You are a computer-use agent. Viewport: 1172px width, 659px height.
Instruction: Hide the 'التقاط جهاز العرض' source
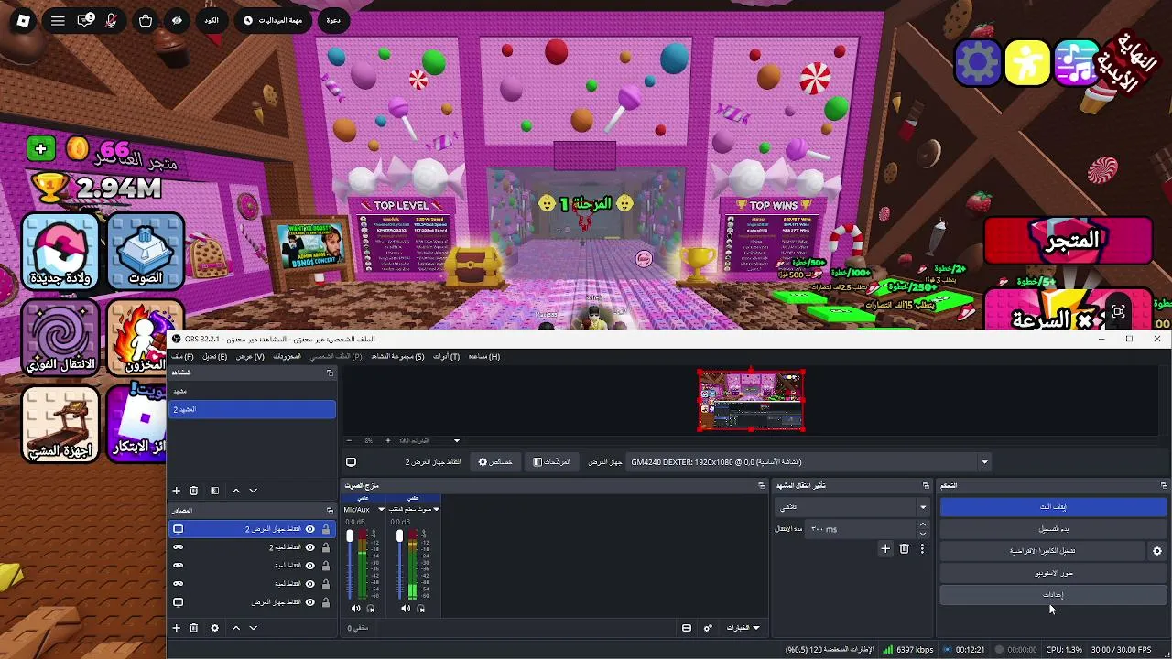[310, 602]
